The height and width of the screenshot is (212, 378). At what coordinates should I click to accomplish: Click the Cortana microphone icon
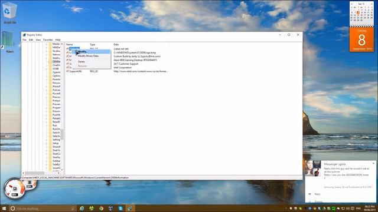[73, 208]
